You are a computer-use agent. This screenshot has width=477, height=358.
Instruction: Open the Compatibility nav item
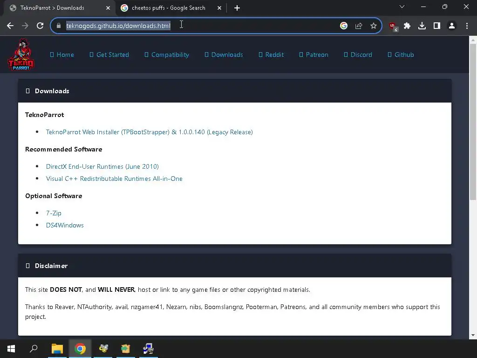tap(167, 55)
